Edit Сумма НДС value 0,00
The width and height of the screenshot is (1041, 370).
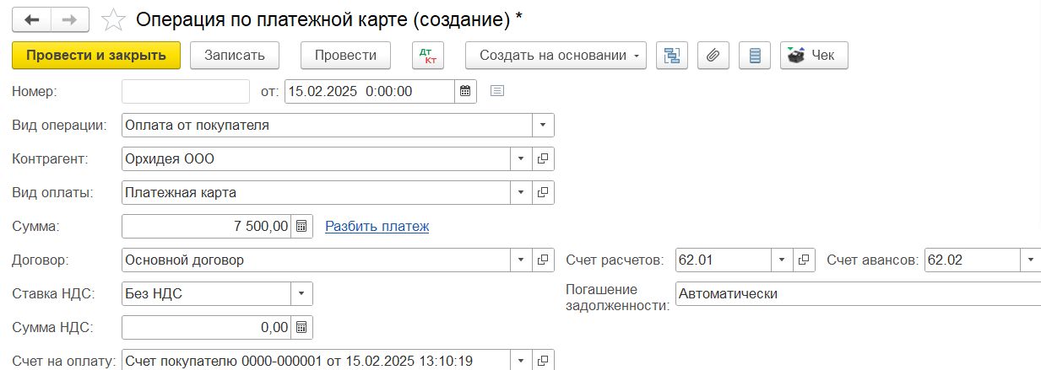(208, 327)
